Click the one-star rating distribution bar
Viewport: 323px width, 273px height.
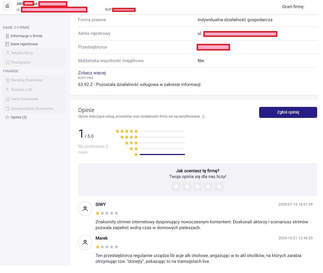162,155
